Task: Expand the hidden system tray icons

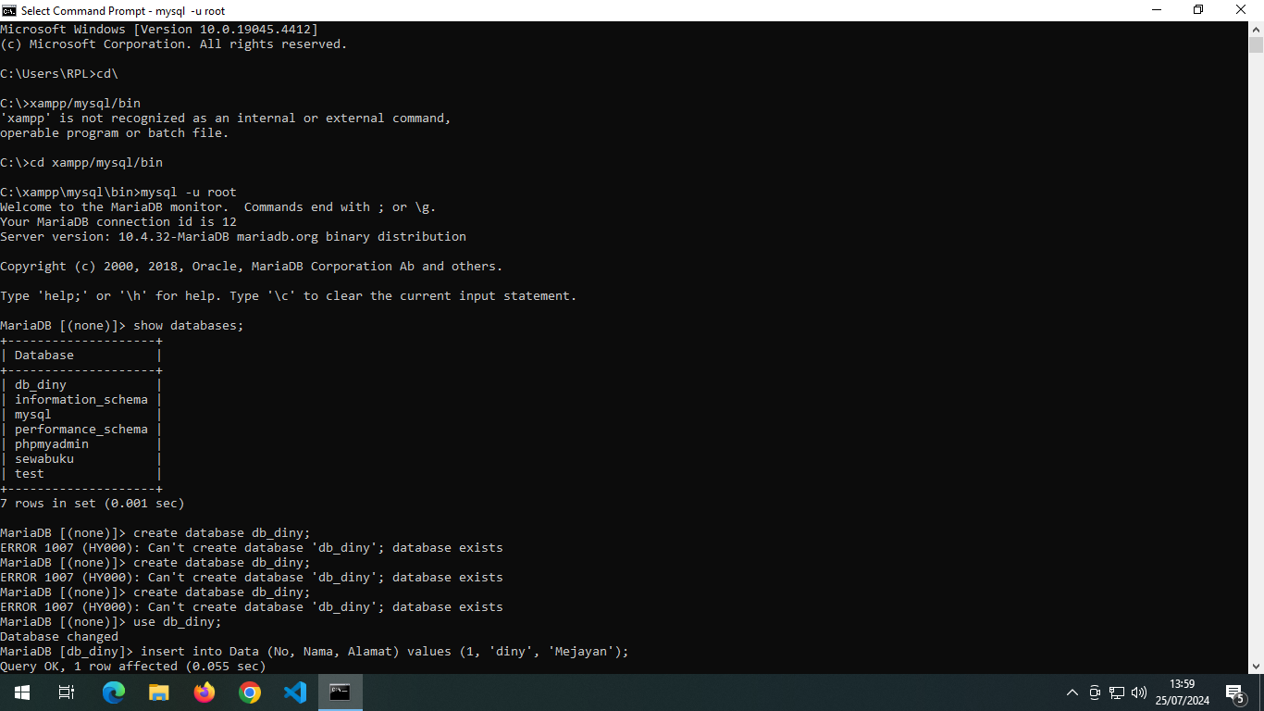Action: (x=1072, y=692)
